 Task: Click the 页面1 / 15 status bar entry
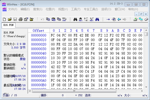[x=10, y=95]
